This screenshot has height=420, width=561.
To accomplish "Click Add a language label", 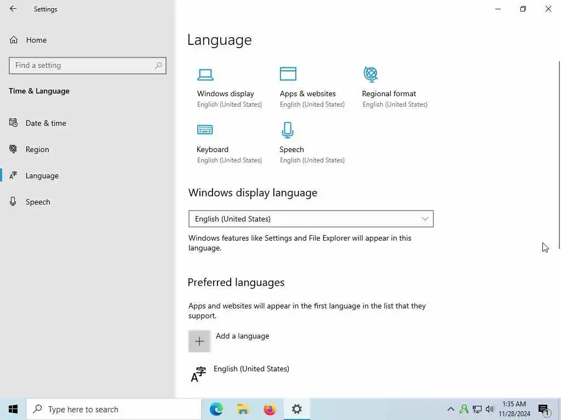I will [x=243, y=336].
